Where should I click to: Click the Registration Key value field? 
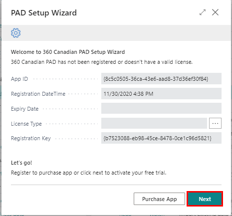coord(161,138)
